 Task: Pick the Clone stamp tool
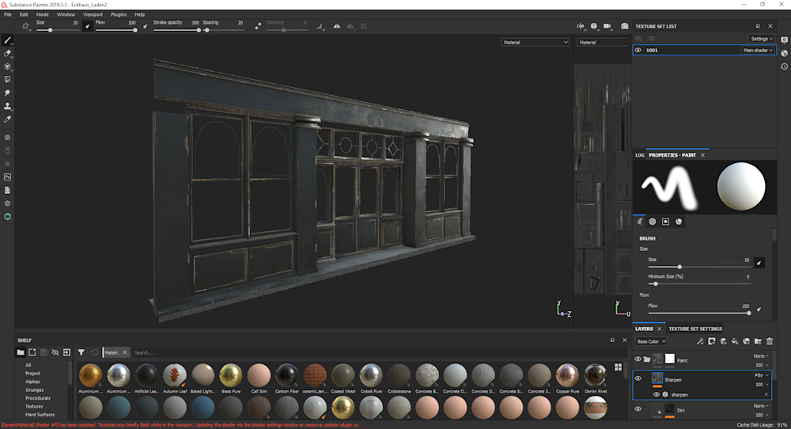(x=8, y=106)
